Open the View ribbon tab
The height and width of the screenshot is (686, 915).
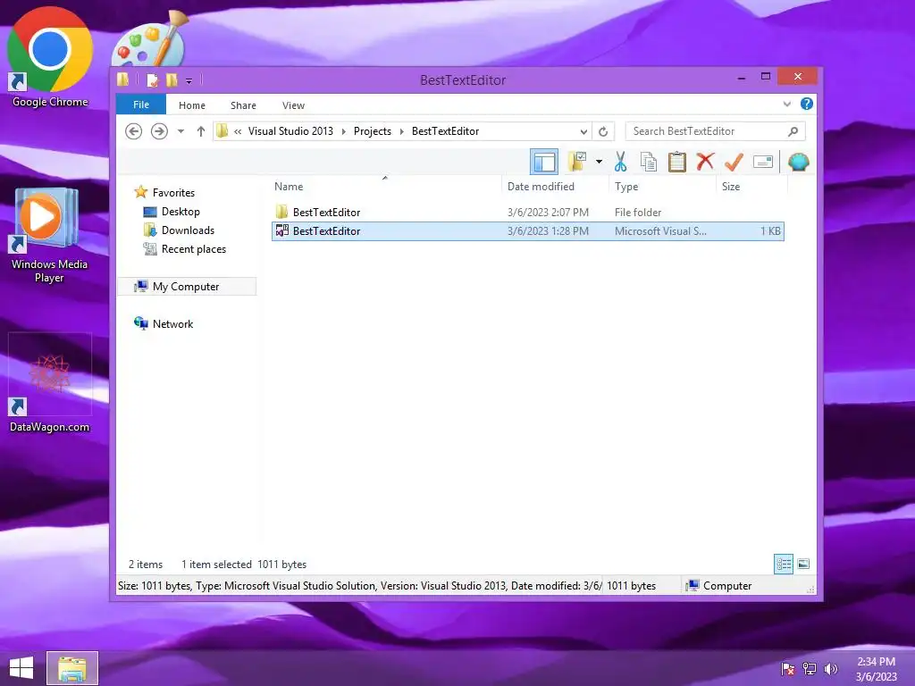293,105
